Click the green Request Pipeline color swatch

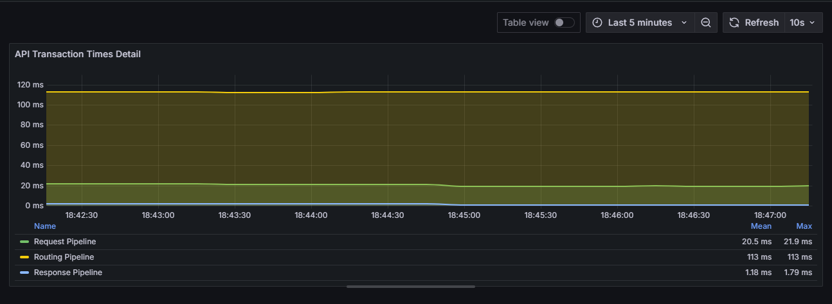(24, 242)
